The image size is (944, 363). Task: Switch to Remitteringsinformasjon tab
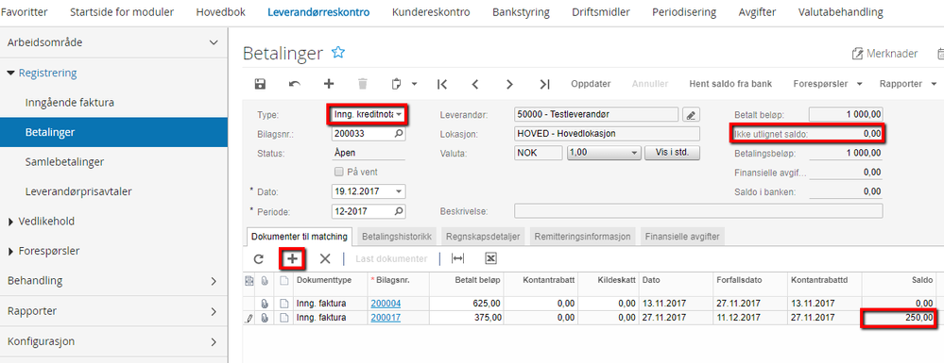click(x=582, y=237)
